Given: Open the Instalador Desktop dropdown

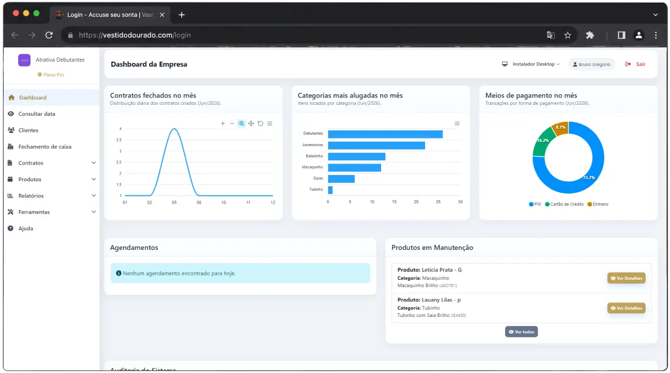Looking at the screenshot, I should pos(531,64).
